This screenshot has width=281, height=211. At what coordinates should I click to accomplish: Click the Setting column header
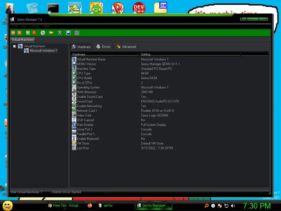click(190, 54)
